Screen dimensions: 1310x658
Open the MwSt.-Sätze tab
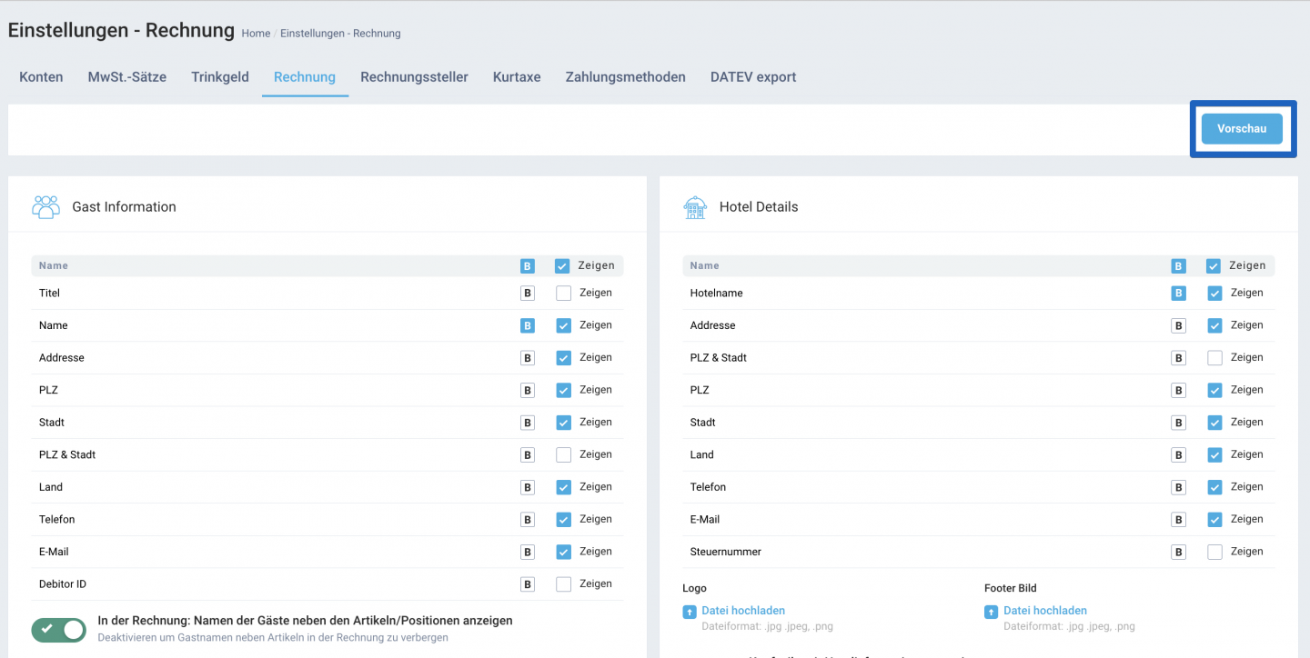point(127,77)
